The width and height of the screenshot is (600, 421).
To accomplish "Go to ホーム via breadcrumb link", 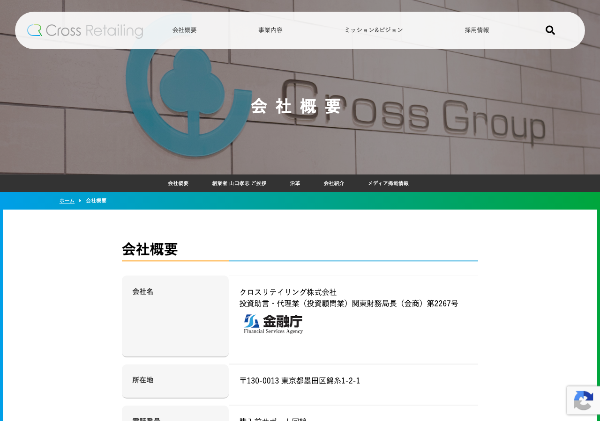I will click(67, 201).
